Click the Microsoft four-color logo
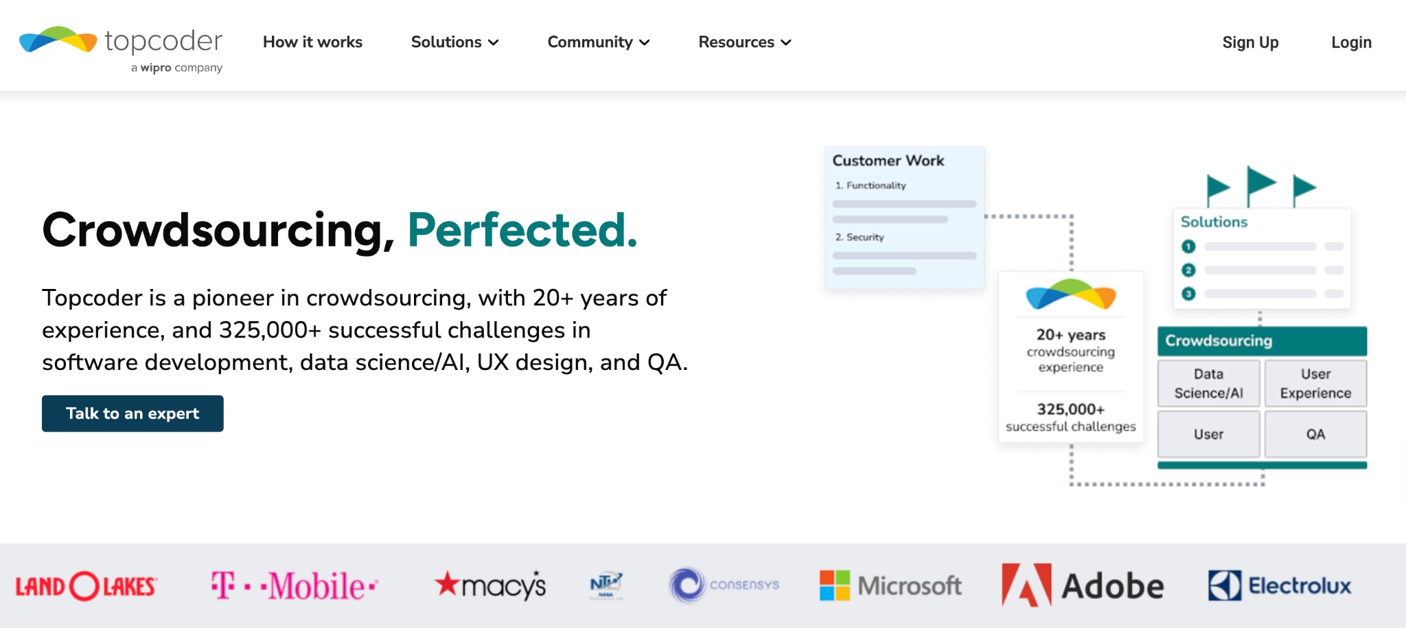1406x628 pixels. pos(835,585)
